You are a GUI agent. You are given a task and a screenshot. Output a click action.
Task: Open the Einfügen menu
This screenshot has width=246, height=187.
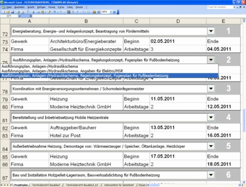click(x=41, y=7)
